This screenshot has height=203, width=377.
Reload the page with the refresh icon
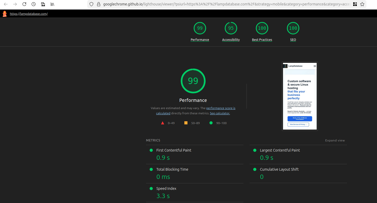[24, 4]
